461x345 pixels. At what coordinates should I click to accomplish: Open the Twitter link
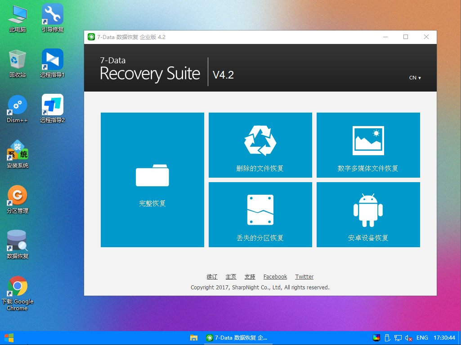click(304, 277)
